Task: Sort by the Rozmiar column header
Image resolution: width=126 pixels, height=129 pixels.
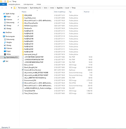Action: coord(87,12)
